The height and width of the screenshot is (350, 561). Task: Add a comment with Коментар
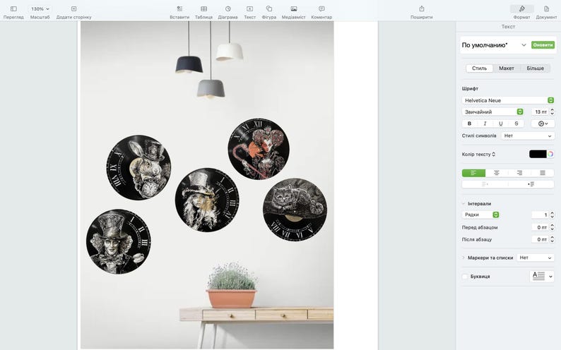321,12
